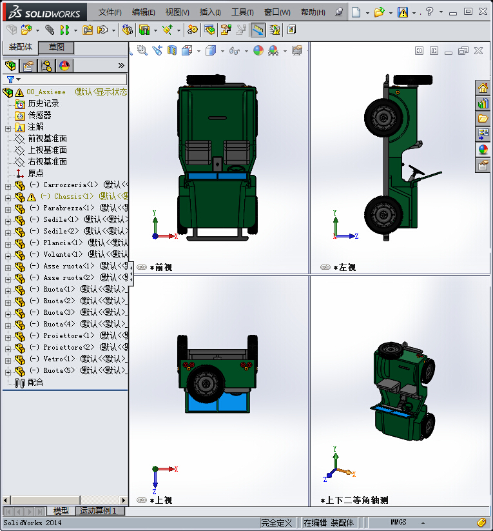
Task: Select the FeatureManager design tree tab icon
Action: [x=10, y=65]
